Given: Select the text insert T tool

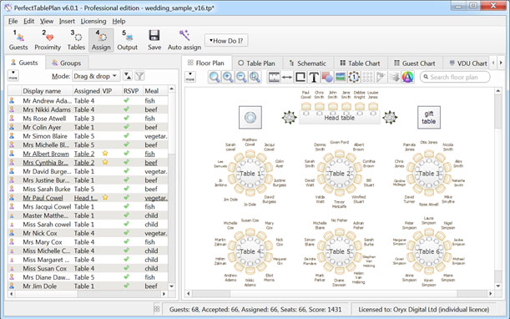Looking at the screenshot, I should 314,77.
